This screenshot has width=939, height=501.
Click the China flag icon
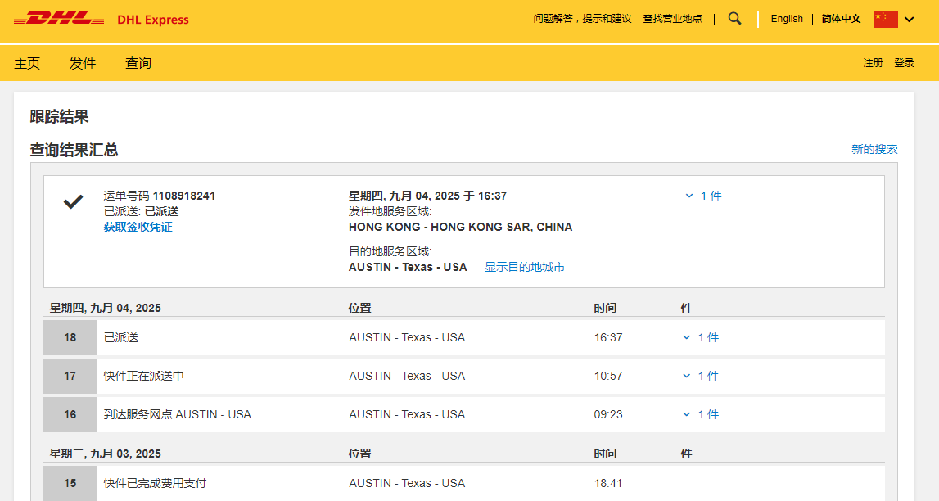pos(885,20)
